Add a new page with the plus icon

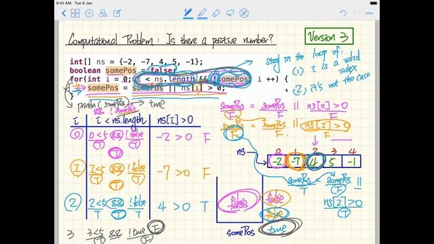pyautogui.click(x=89, y=13)
